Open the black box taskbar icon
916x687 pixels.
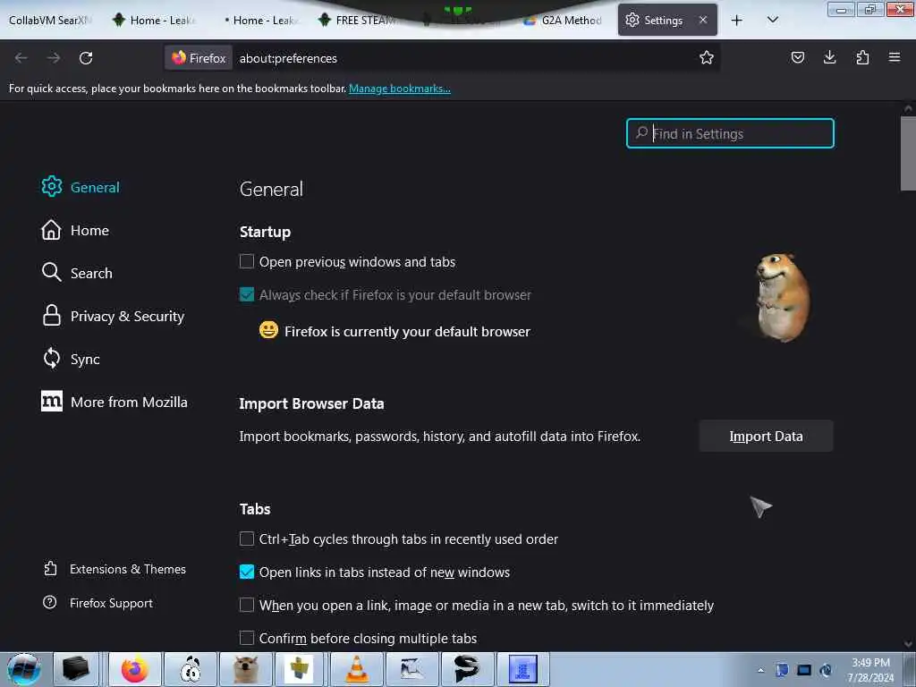pyautogui.click(x=76, y=669)
